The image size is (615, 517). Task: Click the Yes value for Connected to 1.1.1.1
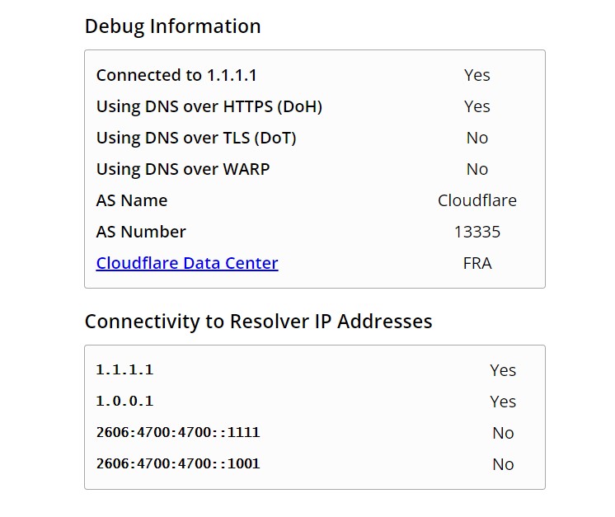pos(477,75)
